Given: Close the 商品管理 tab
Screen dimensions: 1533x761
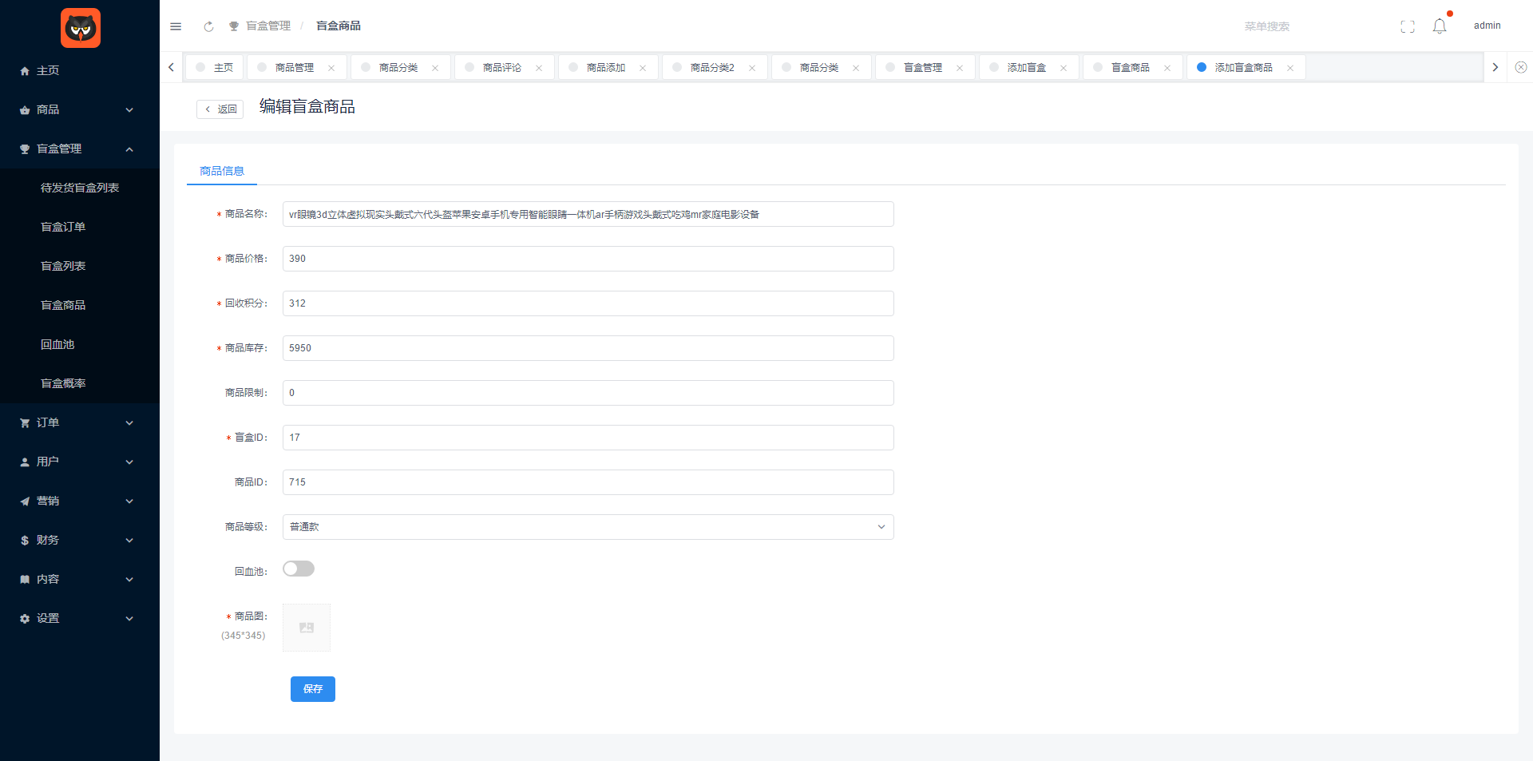Looking at the screenshot, I should click(x=331, y=68).
